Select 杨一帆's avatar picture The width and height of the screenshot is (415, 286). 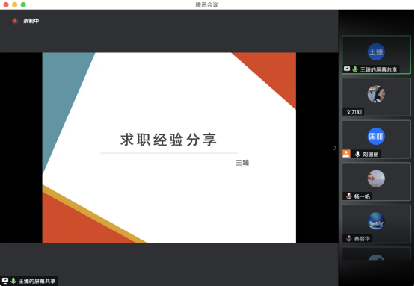[x=376, y=178]
